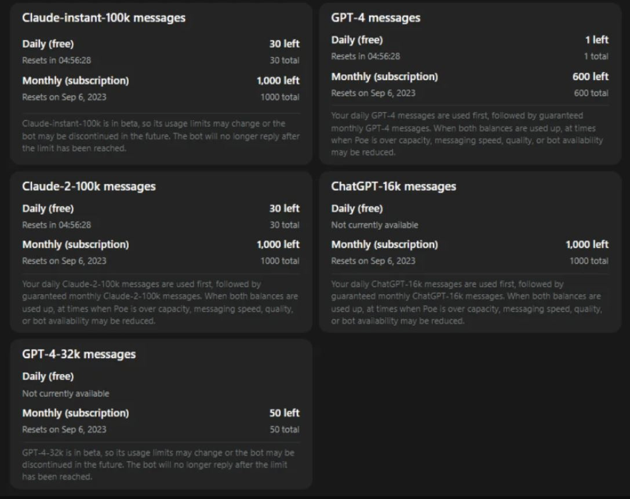
Task: Click GPT-4-32k monthly "50 left" counter
Action: (x=284, y=413)
